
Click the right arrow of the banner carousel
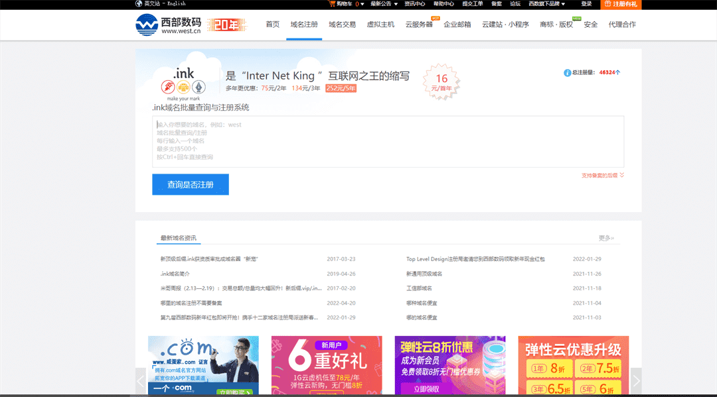(636, 380)
